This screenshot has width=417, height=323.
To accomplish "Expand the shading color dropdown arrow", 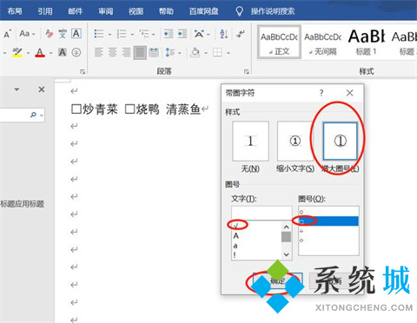I will [206, 53].
